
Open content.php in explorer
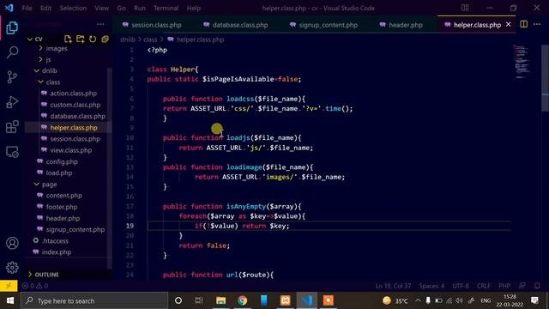[x=63, y=196]
